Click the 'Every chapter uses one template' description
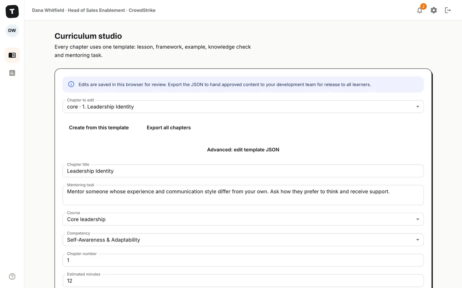This screenshot has width=462, height=288. tap(153, 51)
